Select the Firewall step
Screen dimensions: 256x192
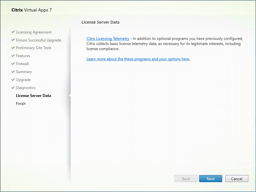[x=22, y=64]
